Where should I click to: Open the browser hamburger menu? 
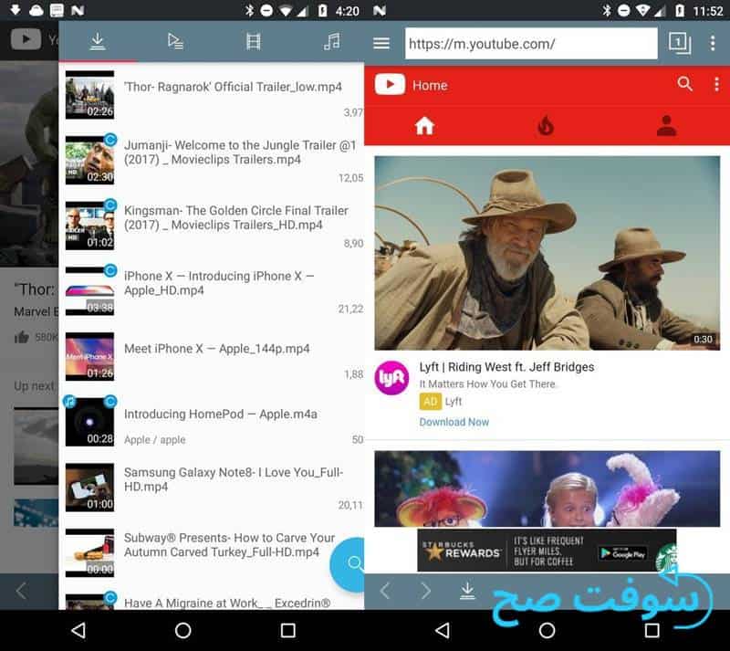pyautogui.click(x=381, y=43)
